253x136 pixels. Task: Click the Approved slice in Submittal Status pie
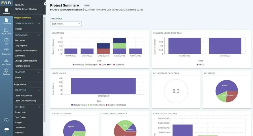tap(72, 127)
